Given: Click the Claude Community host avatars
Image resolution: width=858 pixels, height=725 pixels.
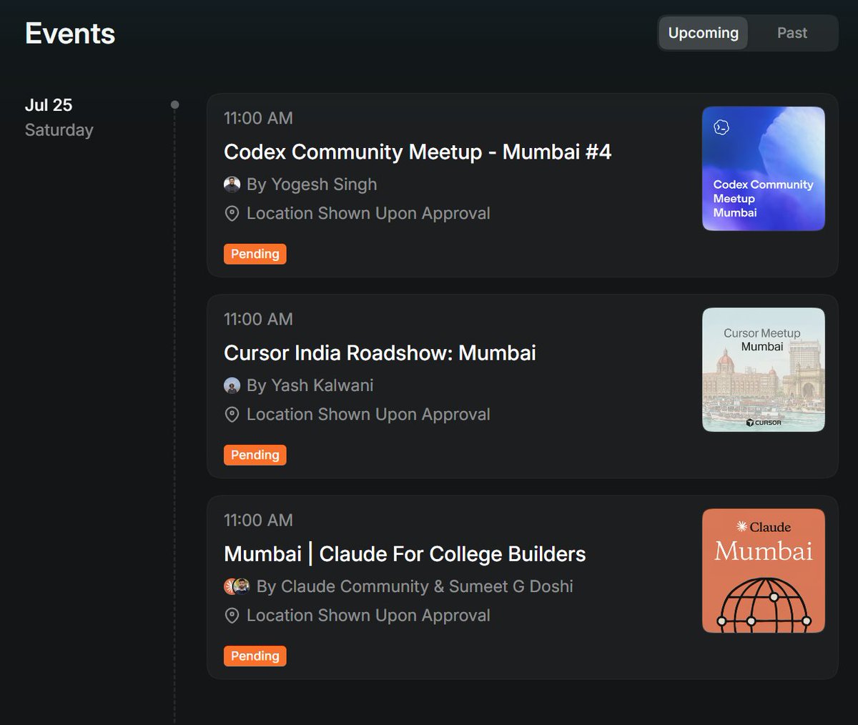Looking at the screenshot, I should (237, 586).
